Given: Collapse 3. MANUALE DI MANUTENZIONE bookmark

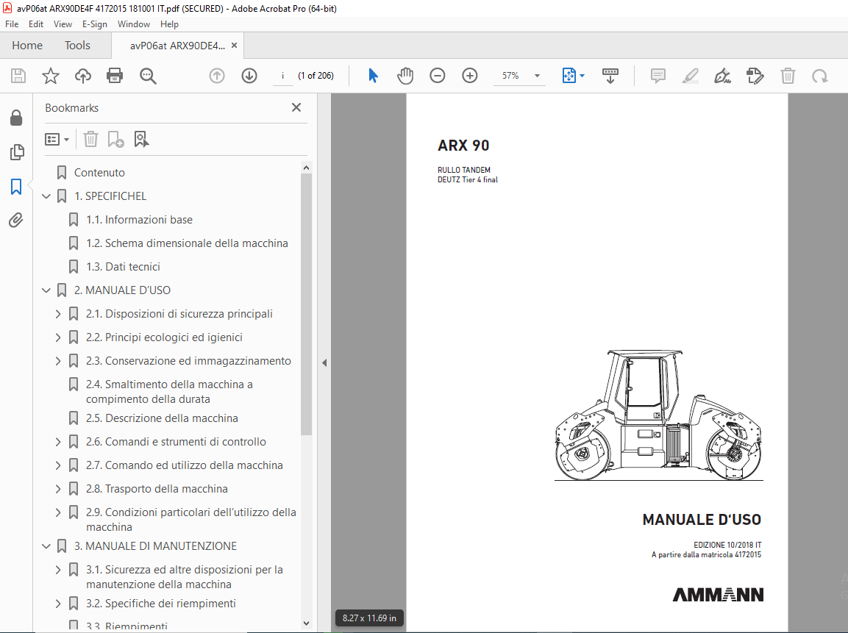Looking at the screenshot, I should coord(46,546).
